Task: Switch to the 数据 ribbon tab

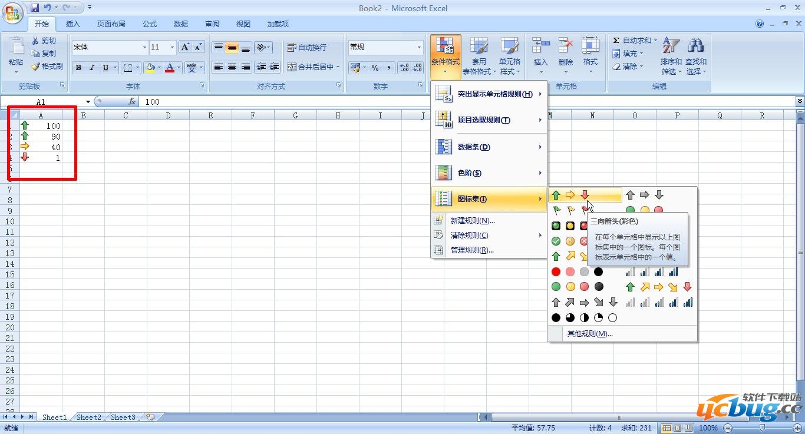Action: [x=180, y=24]
